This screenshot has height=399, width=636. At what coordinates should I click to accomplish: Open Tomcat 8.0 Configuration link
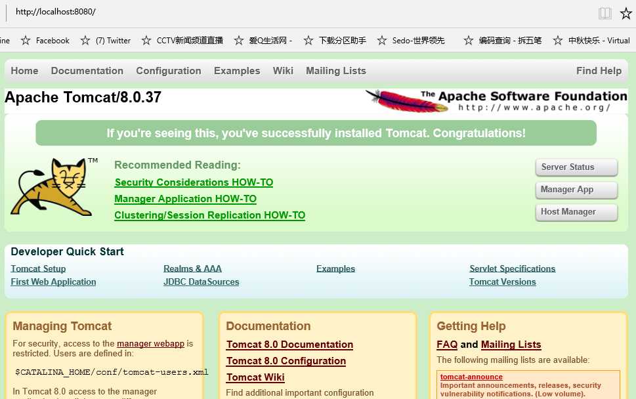click(x=286, y=361)
